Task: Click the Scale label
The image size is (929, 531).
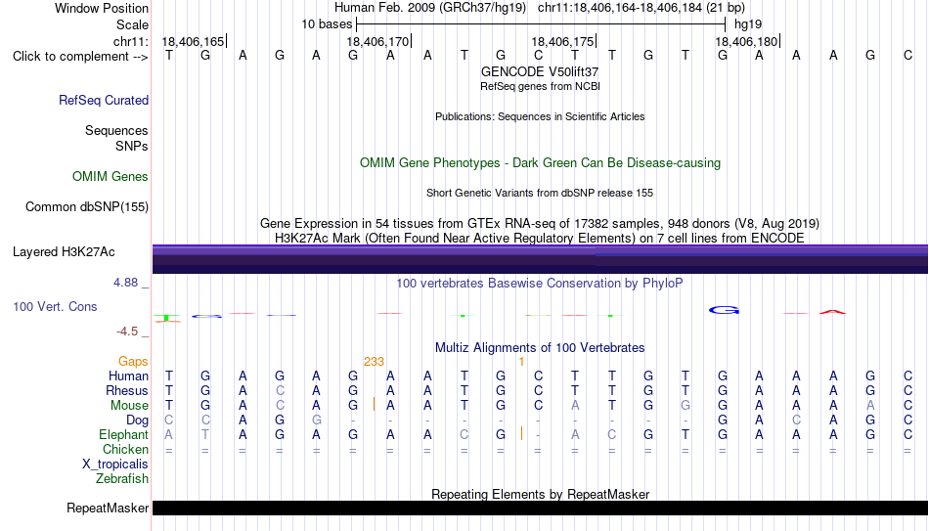Action: coord(133,24)
